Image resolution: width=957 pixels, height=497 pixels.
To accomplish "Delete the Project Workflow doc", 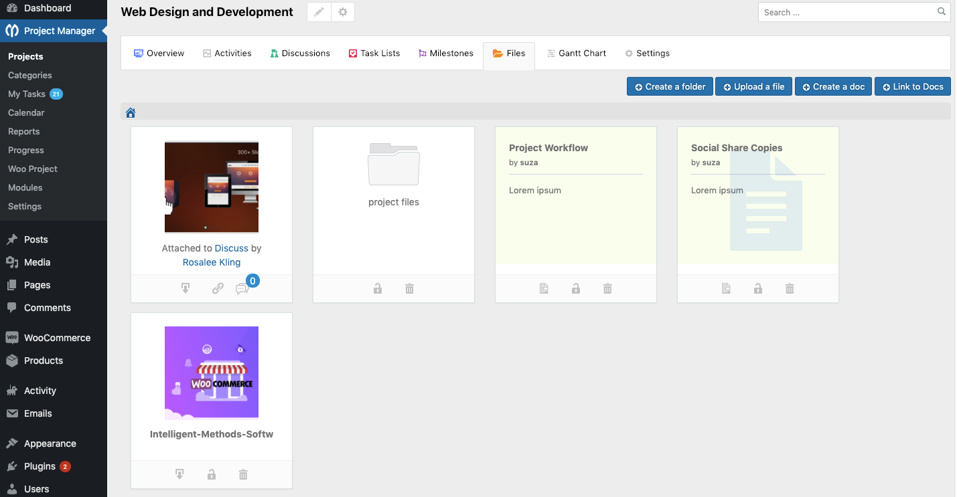I will tap(607, 288).
